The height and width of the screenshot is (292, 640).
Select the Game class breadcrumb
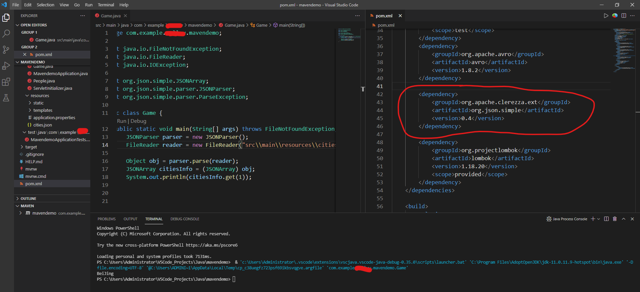pyautogui.click(x=259, y=25)
